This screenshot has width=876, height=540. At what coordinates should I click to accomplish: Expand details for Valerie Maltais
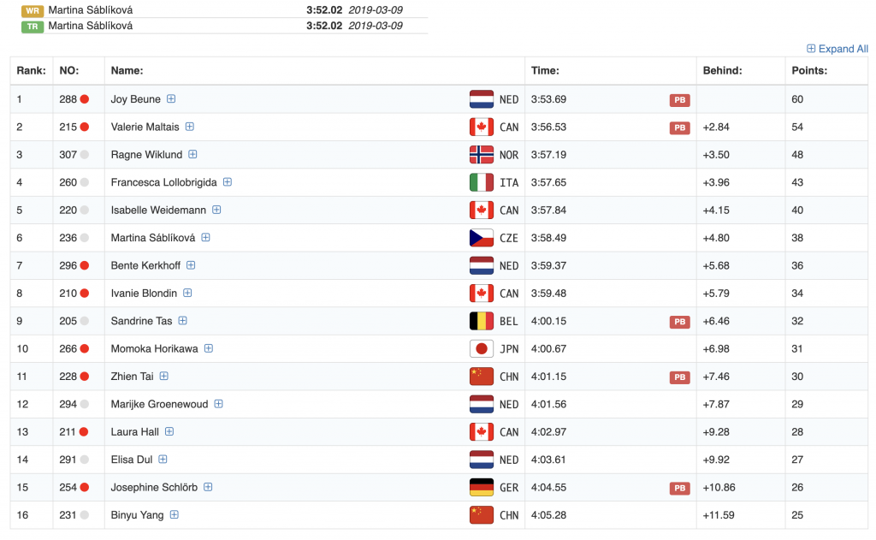(190, 127)
